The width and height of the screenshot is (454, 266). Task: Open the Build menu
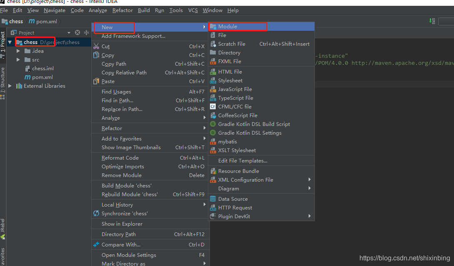pyautogui.click(x=144, y=10)
